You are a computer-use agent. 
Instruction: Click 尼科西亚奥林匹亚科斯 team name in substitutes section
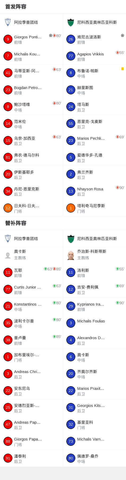coord(97,239)
